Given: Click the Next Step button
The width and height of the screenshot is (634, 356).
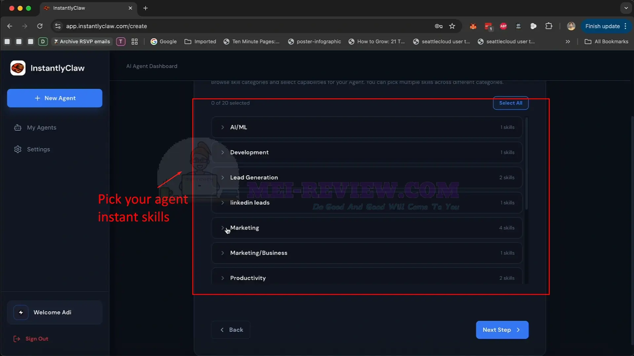Looking at the screenshot, I should [x=502, y=330].
